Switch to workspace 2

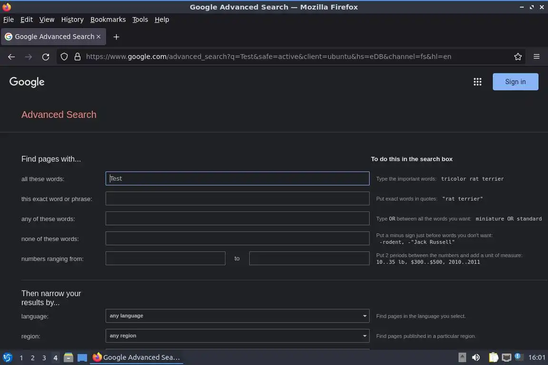tap(32, 358)
